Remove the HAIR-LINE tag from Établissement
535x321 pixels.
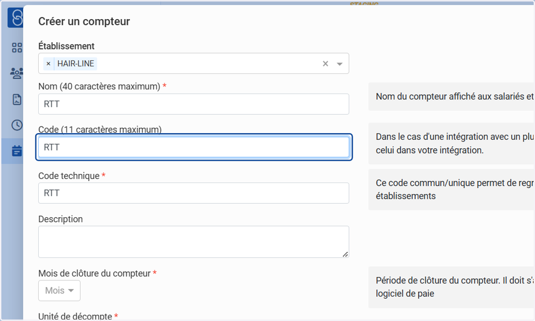(48, 64)
